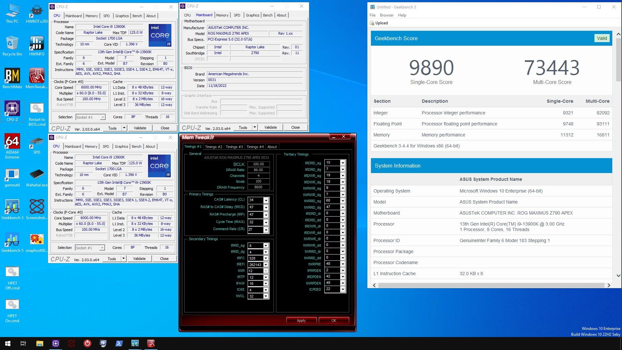Expand the tWRPRE dropdown
This screenshot has height=350, width=622.
coord(342,264)
